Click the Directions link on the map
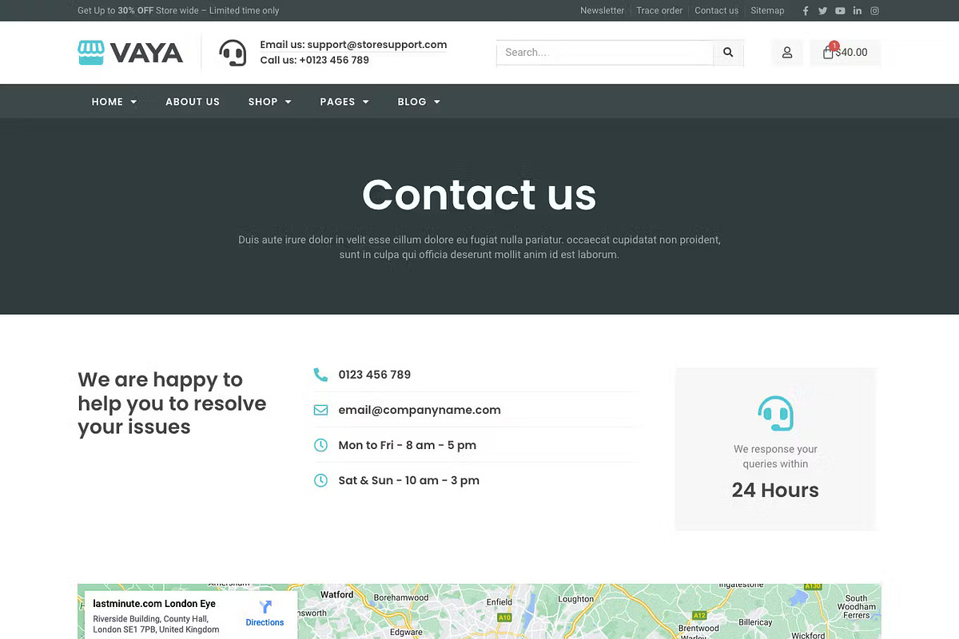Screen dimensions: 959x639 tap(265, 622)
